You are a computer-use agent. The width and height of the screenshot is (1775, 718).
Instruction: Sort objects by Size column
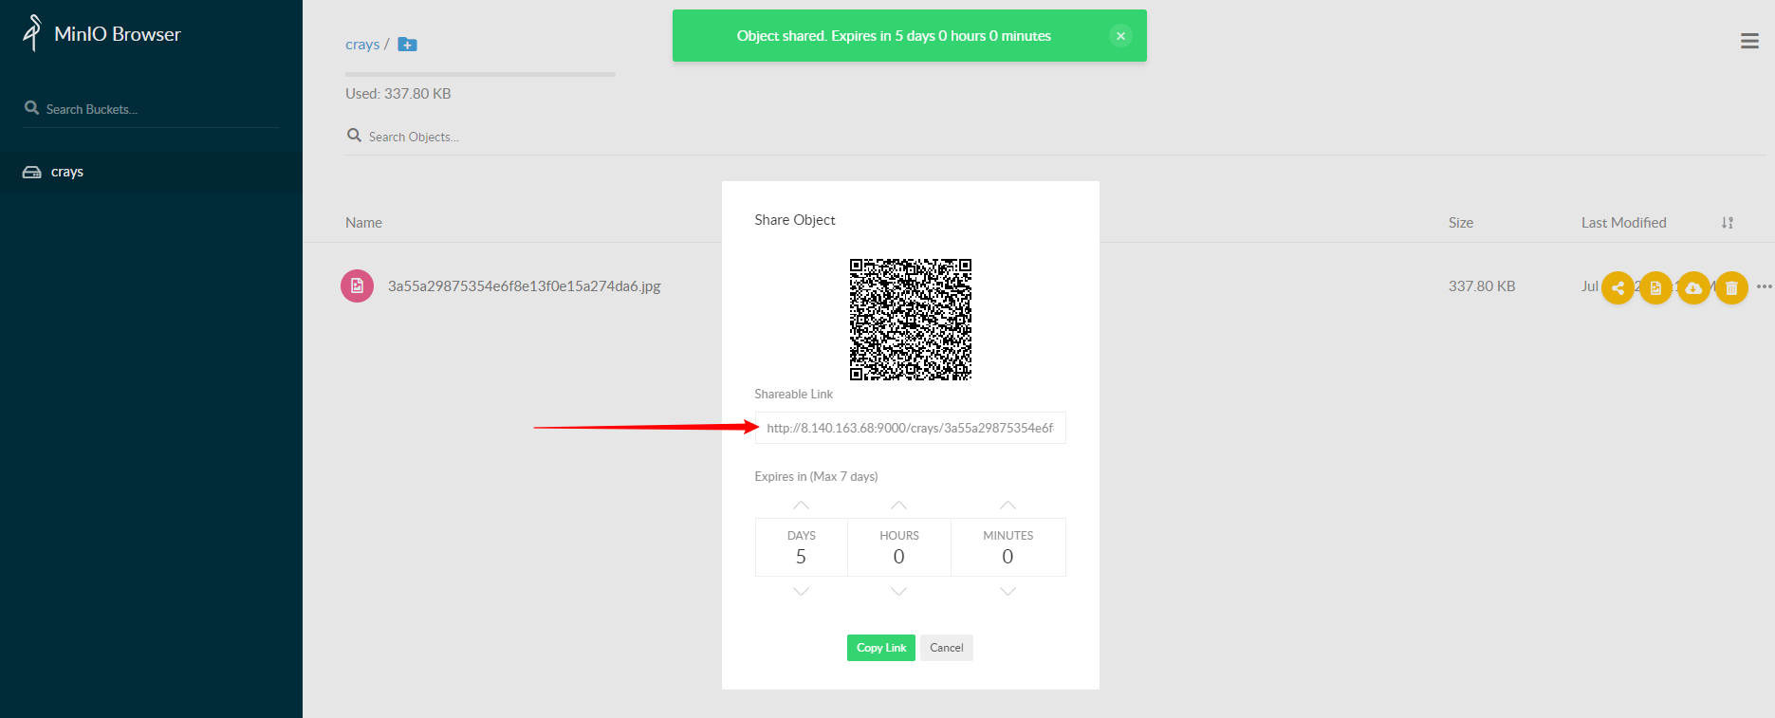1460,223
